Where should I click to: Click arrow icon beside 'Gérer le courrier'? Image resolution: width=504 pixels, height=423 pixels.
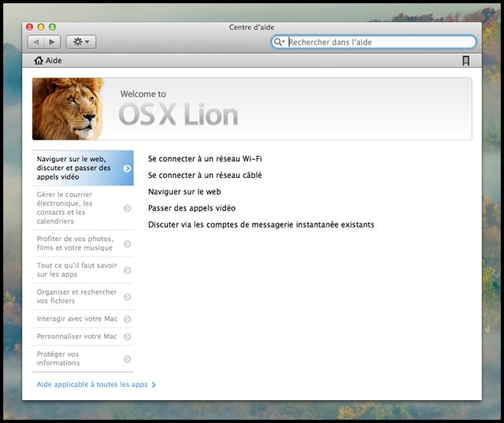(128, 208)
